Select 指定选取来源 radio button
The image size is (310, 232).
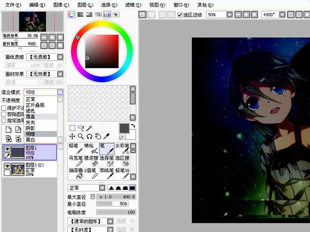point(4,120)
